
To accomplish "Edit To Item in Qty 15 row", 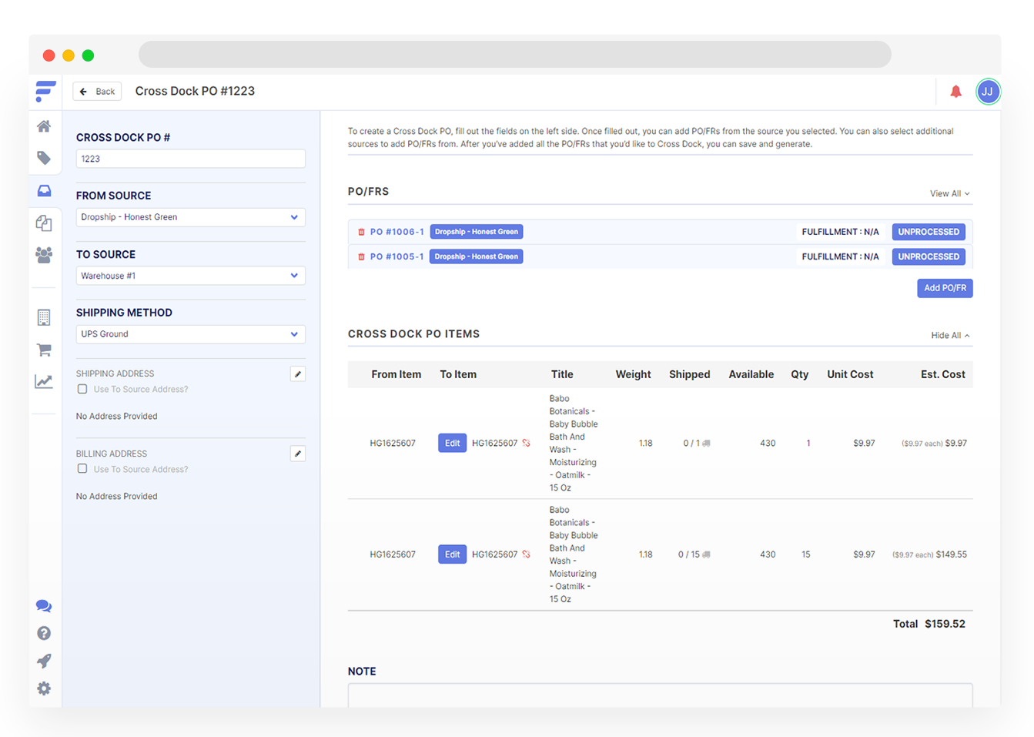I will pyautogui.click(x=452, y=554).
